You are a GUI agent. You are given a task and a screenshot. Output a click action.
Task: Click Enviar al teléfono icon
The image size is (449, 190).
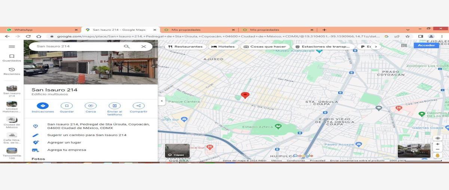(114, 106)
